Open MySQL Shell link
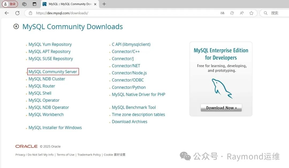 (40, 93)
